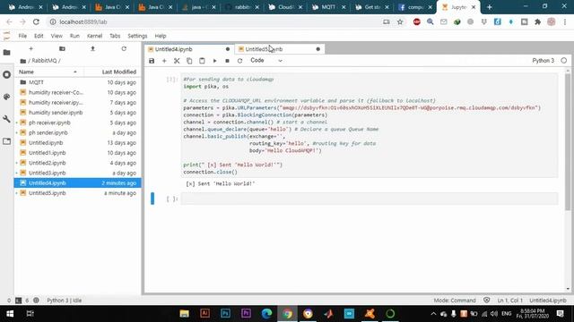Open Microsoft Edge from the taskbar
This screenshot has height=322, width=574.
[266, 314]
